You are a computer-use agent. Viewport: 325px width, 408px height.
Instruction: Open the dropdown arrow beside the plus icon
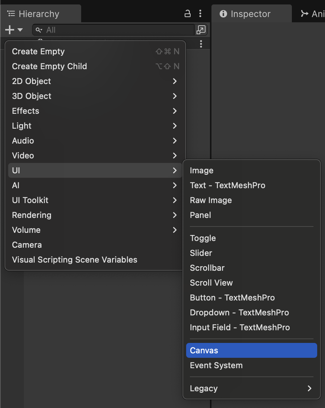click(20, 30)
